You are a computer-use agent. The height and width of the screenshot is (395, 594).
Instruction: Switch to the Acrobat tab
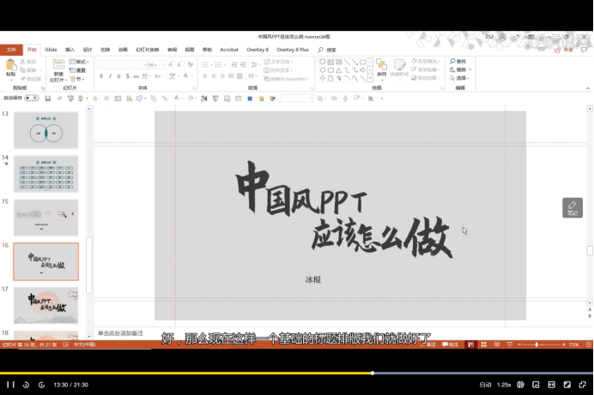[x=229, y=50]
